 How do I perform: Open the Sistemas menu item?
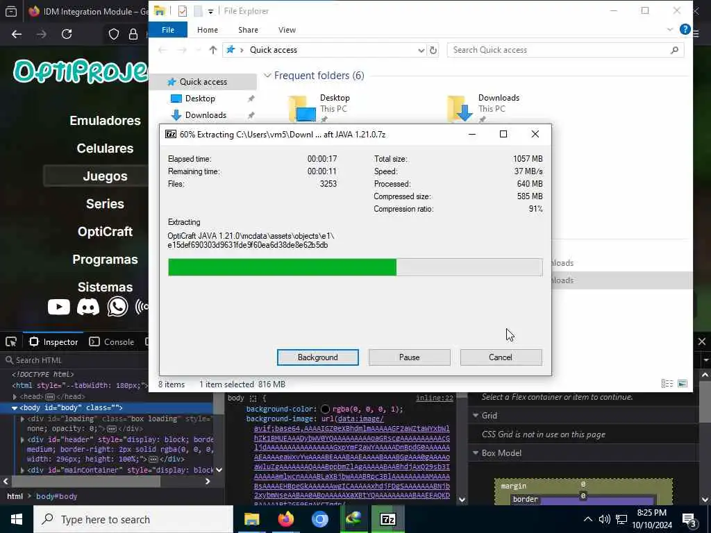tap(105, 287)
